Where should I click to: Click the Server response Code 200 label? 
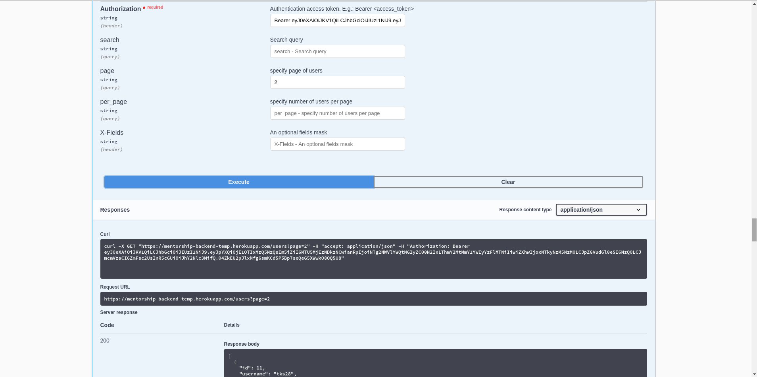(104, 341)
